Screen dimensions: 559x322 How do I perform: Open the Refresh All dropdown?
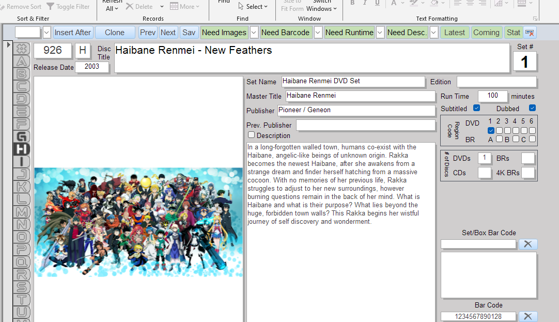click(112, 5)
